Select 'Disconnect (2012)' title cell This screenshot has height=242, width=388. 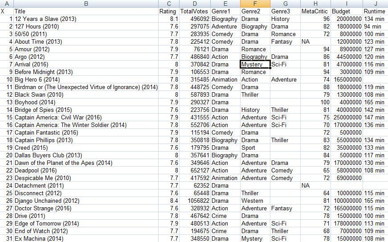tap(86, 193)
